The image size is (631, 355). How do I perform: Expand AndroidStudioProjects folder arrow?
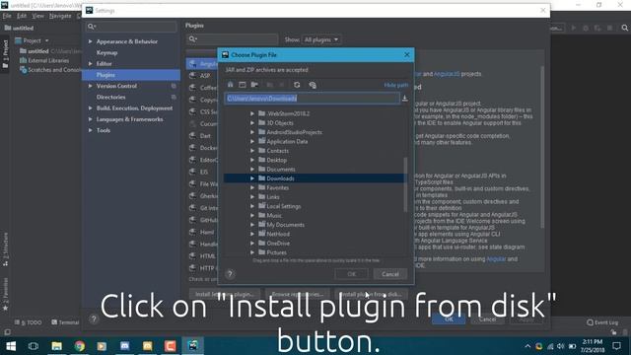(x=252, y=132)
